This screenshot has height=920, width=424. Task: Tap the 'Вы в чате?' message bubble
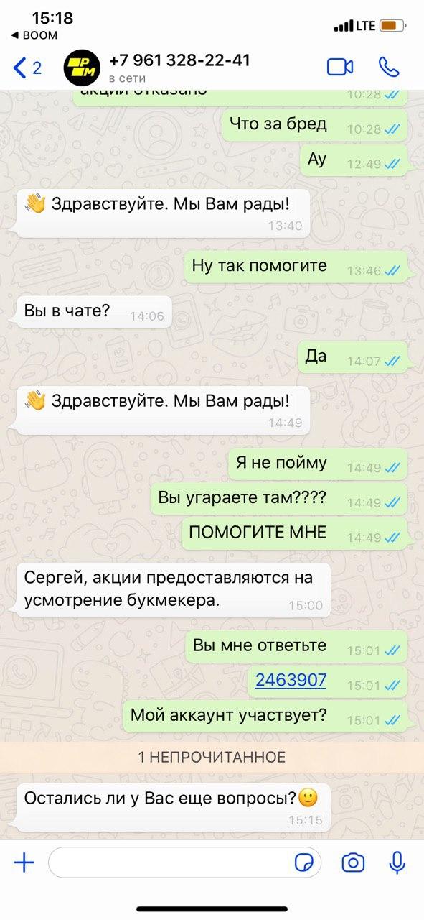(x=93, y=312)
